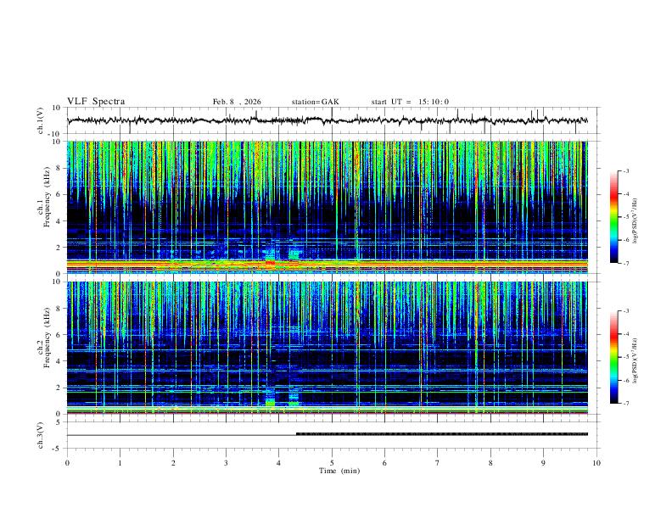Viewport: 672px width, 519px height.
Task: Click time-axis tick label "3"
Action: (226, 463)
